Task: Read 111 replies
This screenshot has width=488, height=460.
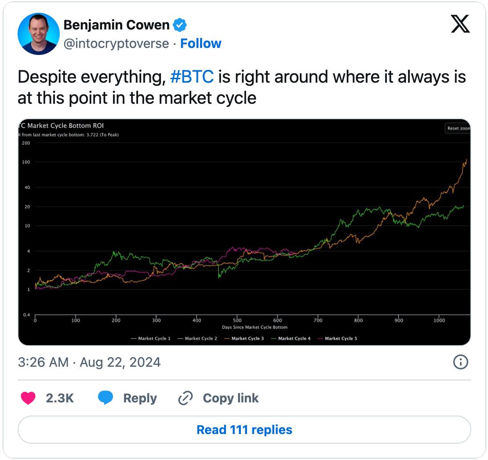Action: pos(244,430)
